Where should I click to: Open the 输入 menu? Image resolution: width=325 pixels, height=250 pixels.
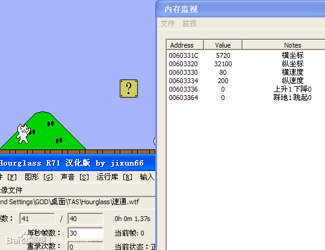[x=147, y=177]
